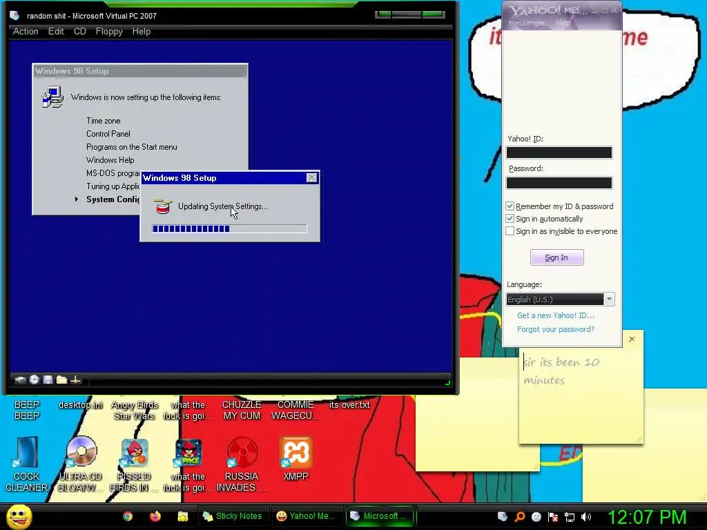
Task: Select the Angry Birds Star Wars label
Action: pyautogui.click(x=135, y=410)
